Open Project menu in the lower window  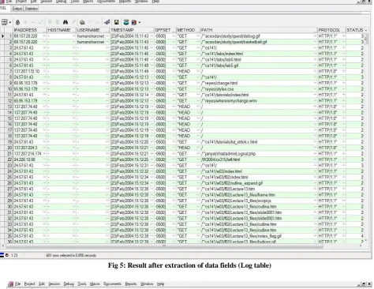(29, 283)
